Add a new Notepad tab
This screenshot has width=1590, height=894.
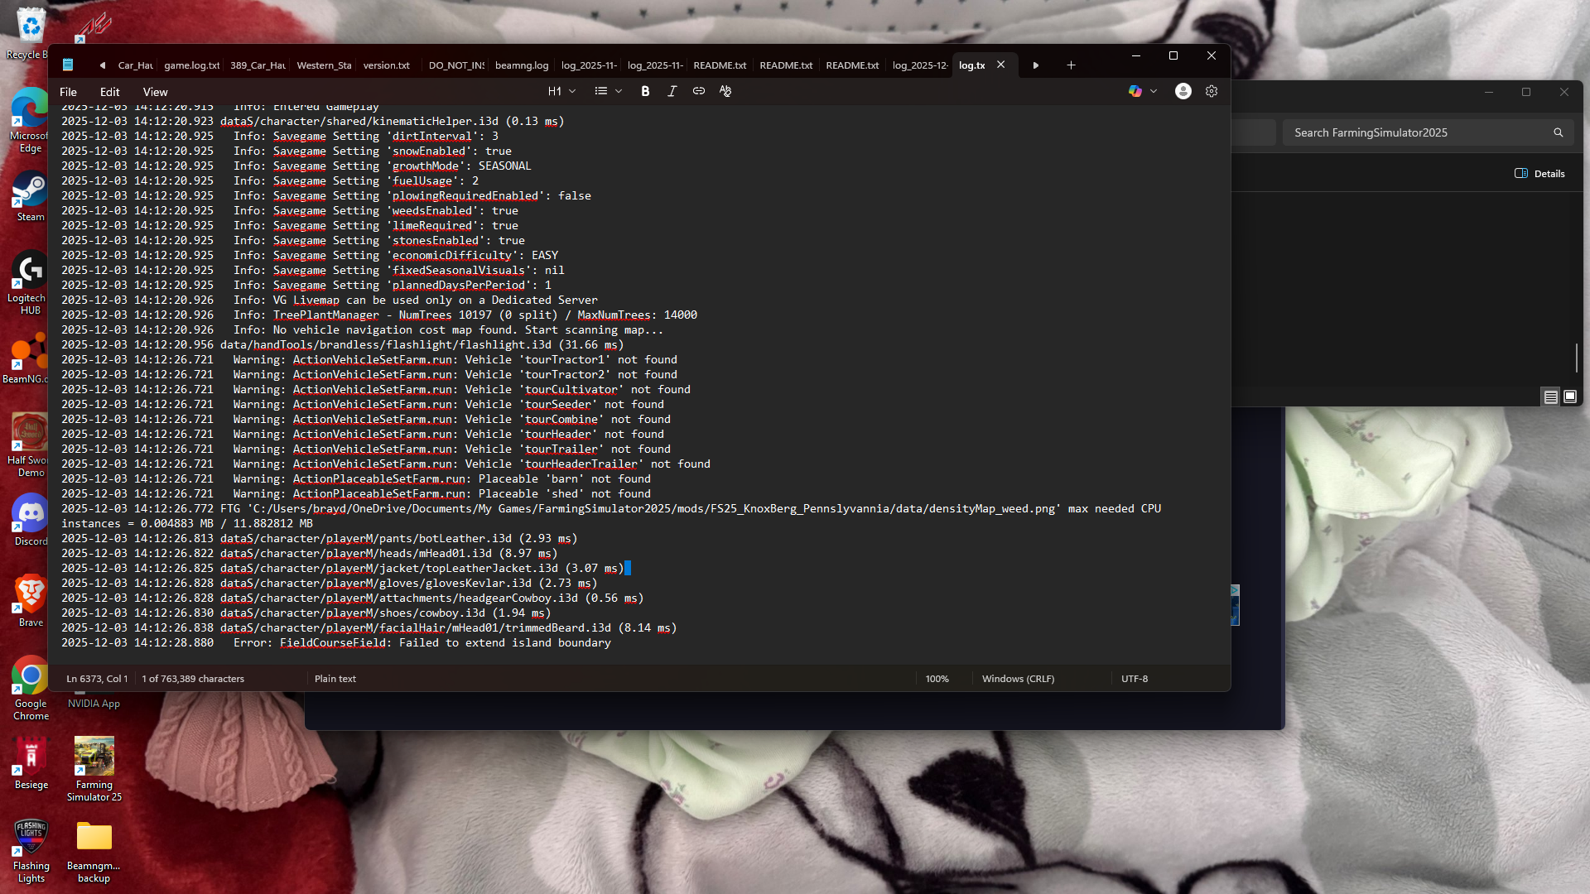[1071, 65]
